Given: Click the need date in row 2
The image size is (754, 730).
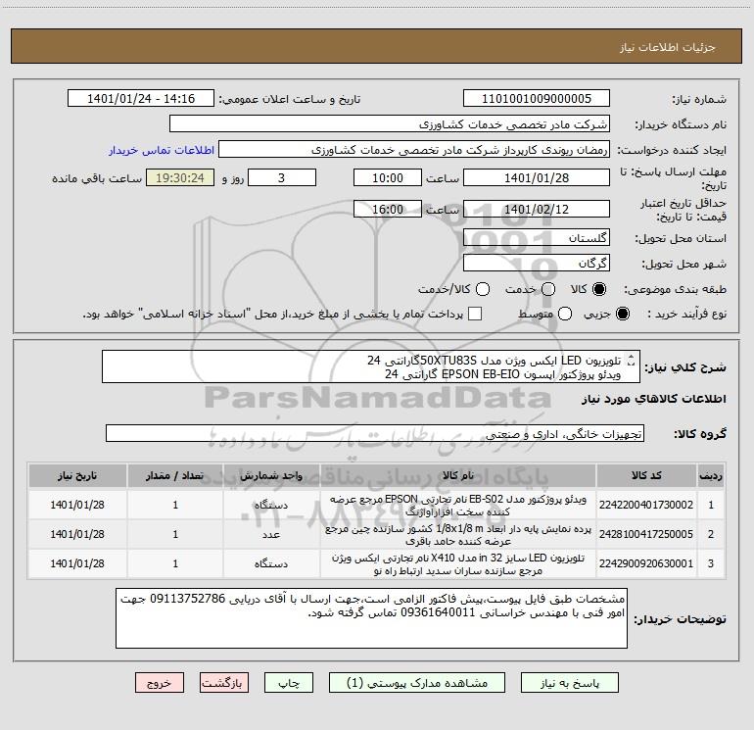Looking at the screenshot, I should point(77,534).
